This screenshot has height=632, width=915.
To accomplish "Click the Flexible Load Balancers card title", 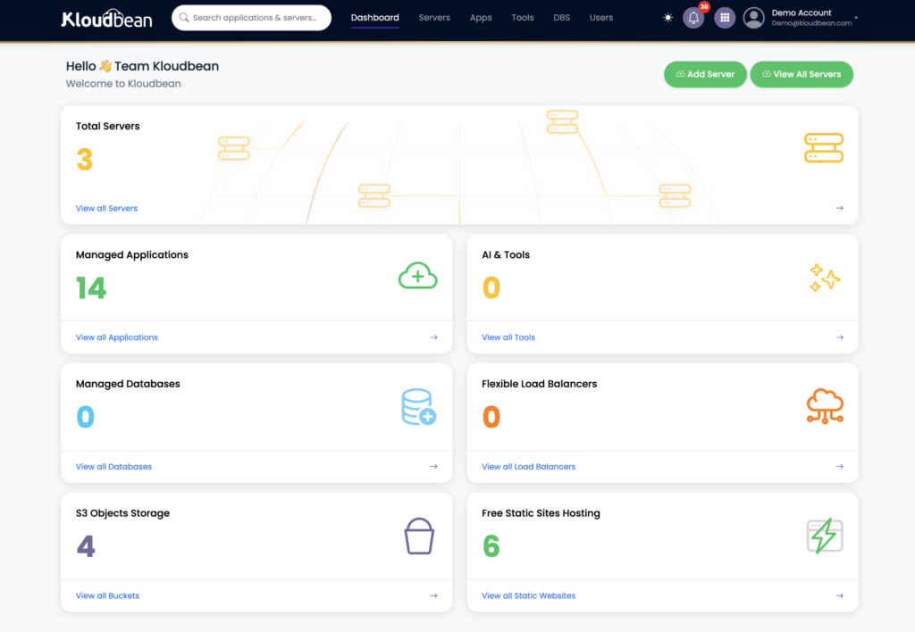I will click(x=539, y=384).
